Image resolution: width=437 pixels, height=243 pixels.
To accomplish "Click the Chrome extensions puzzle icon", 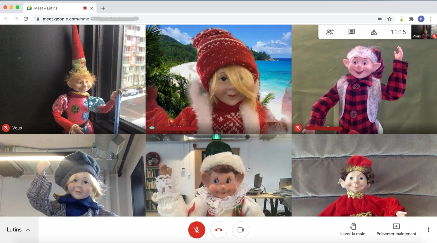I will tap(411, 19).
